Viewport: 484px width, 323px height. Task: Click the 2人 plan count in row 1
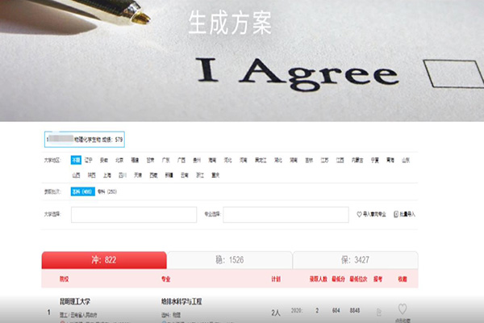[276, 313]
